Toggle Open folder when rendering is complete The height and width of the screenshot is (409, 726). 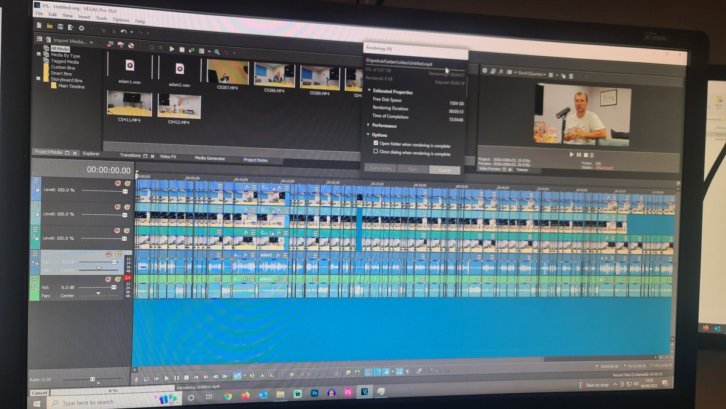tap(376, 143)
